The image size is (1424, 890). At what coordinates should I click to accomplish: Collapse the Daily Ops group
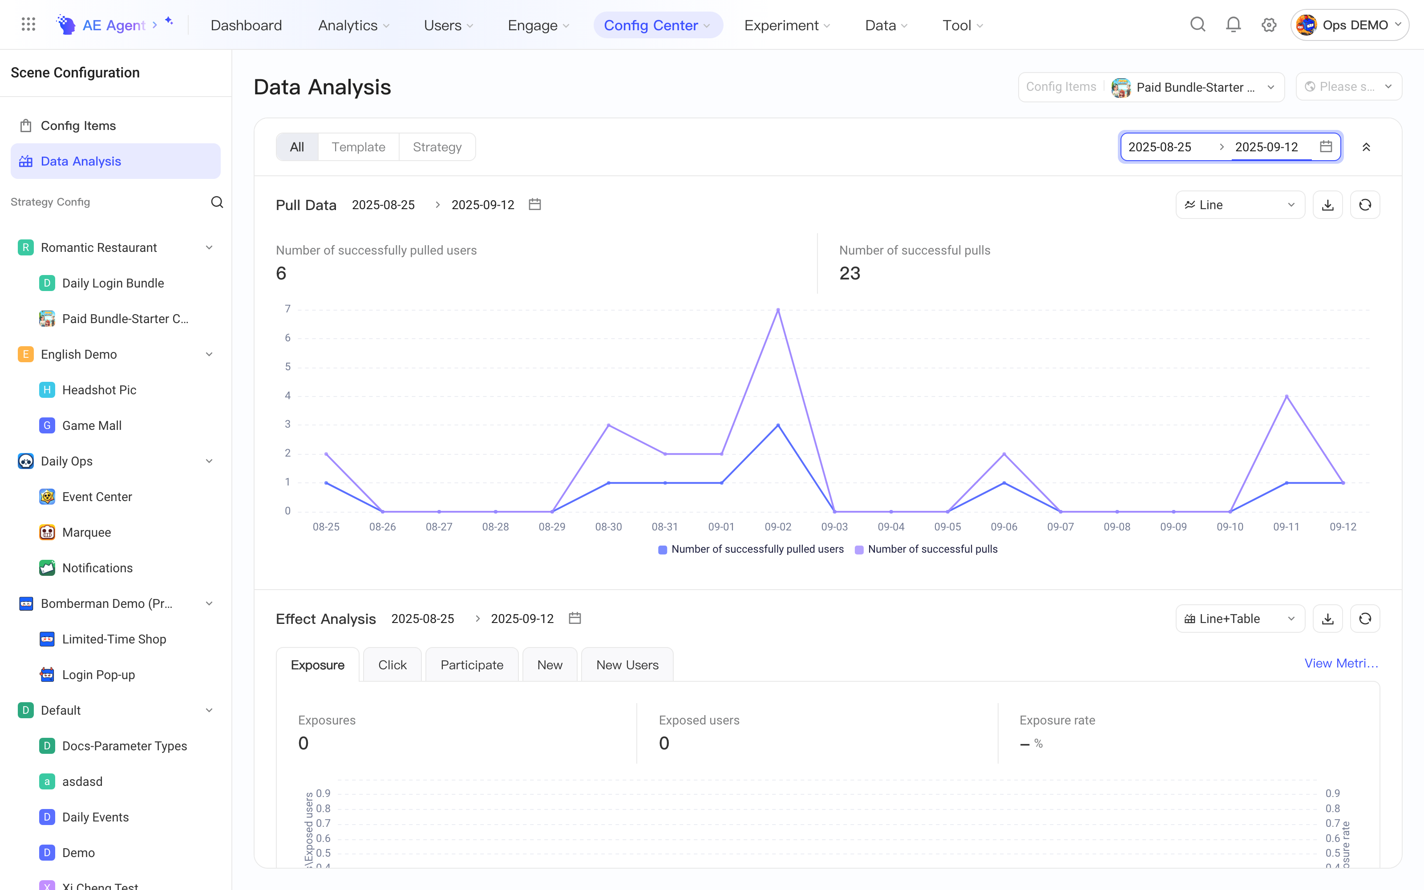pyautogui.click(x=209, y=461)
